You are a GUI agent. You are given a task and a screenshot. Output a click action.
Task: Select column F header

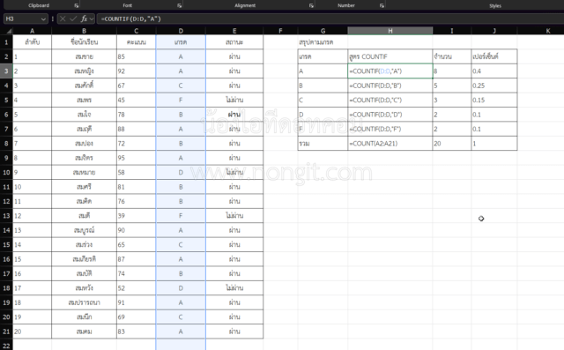pyautogui.click(x=280, y=31)
